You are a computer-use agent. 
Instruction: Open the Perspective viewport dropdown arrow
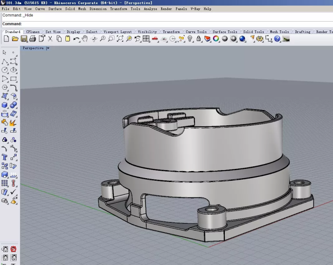(48, 48)
